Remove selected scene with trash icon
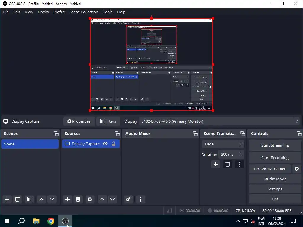The width and height of the screenshot is (303, 227). coord(17,199)
